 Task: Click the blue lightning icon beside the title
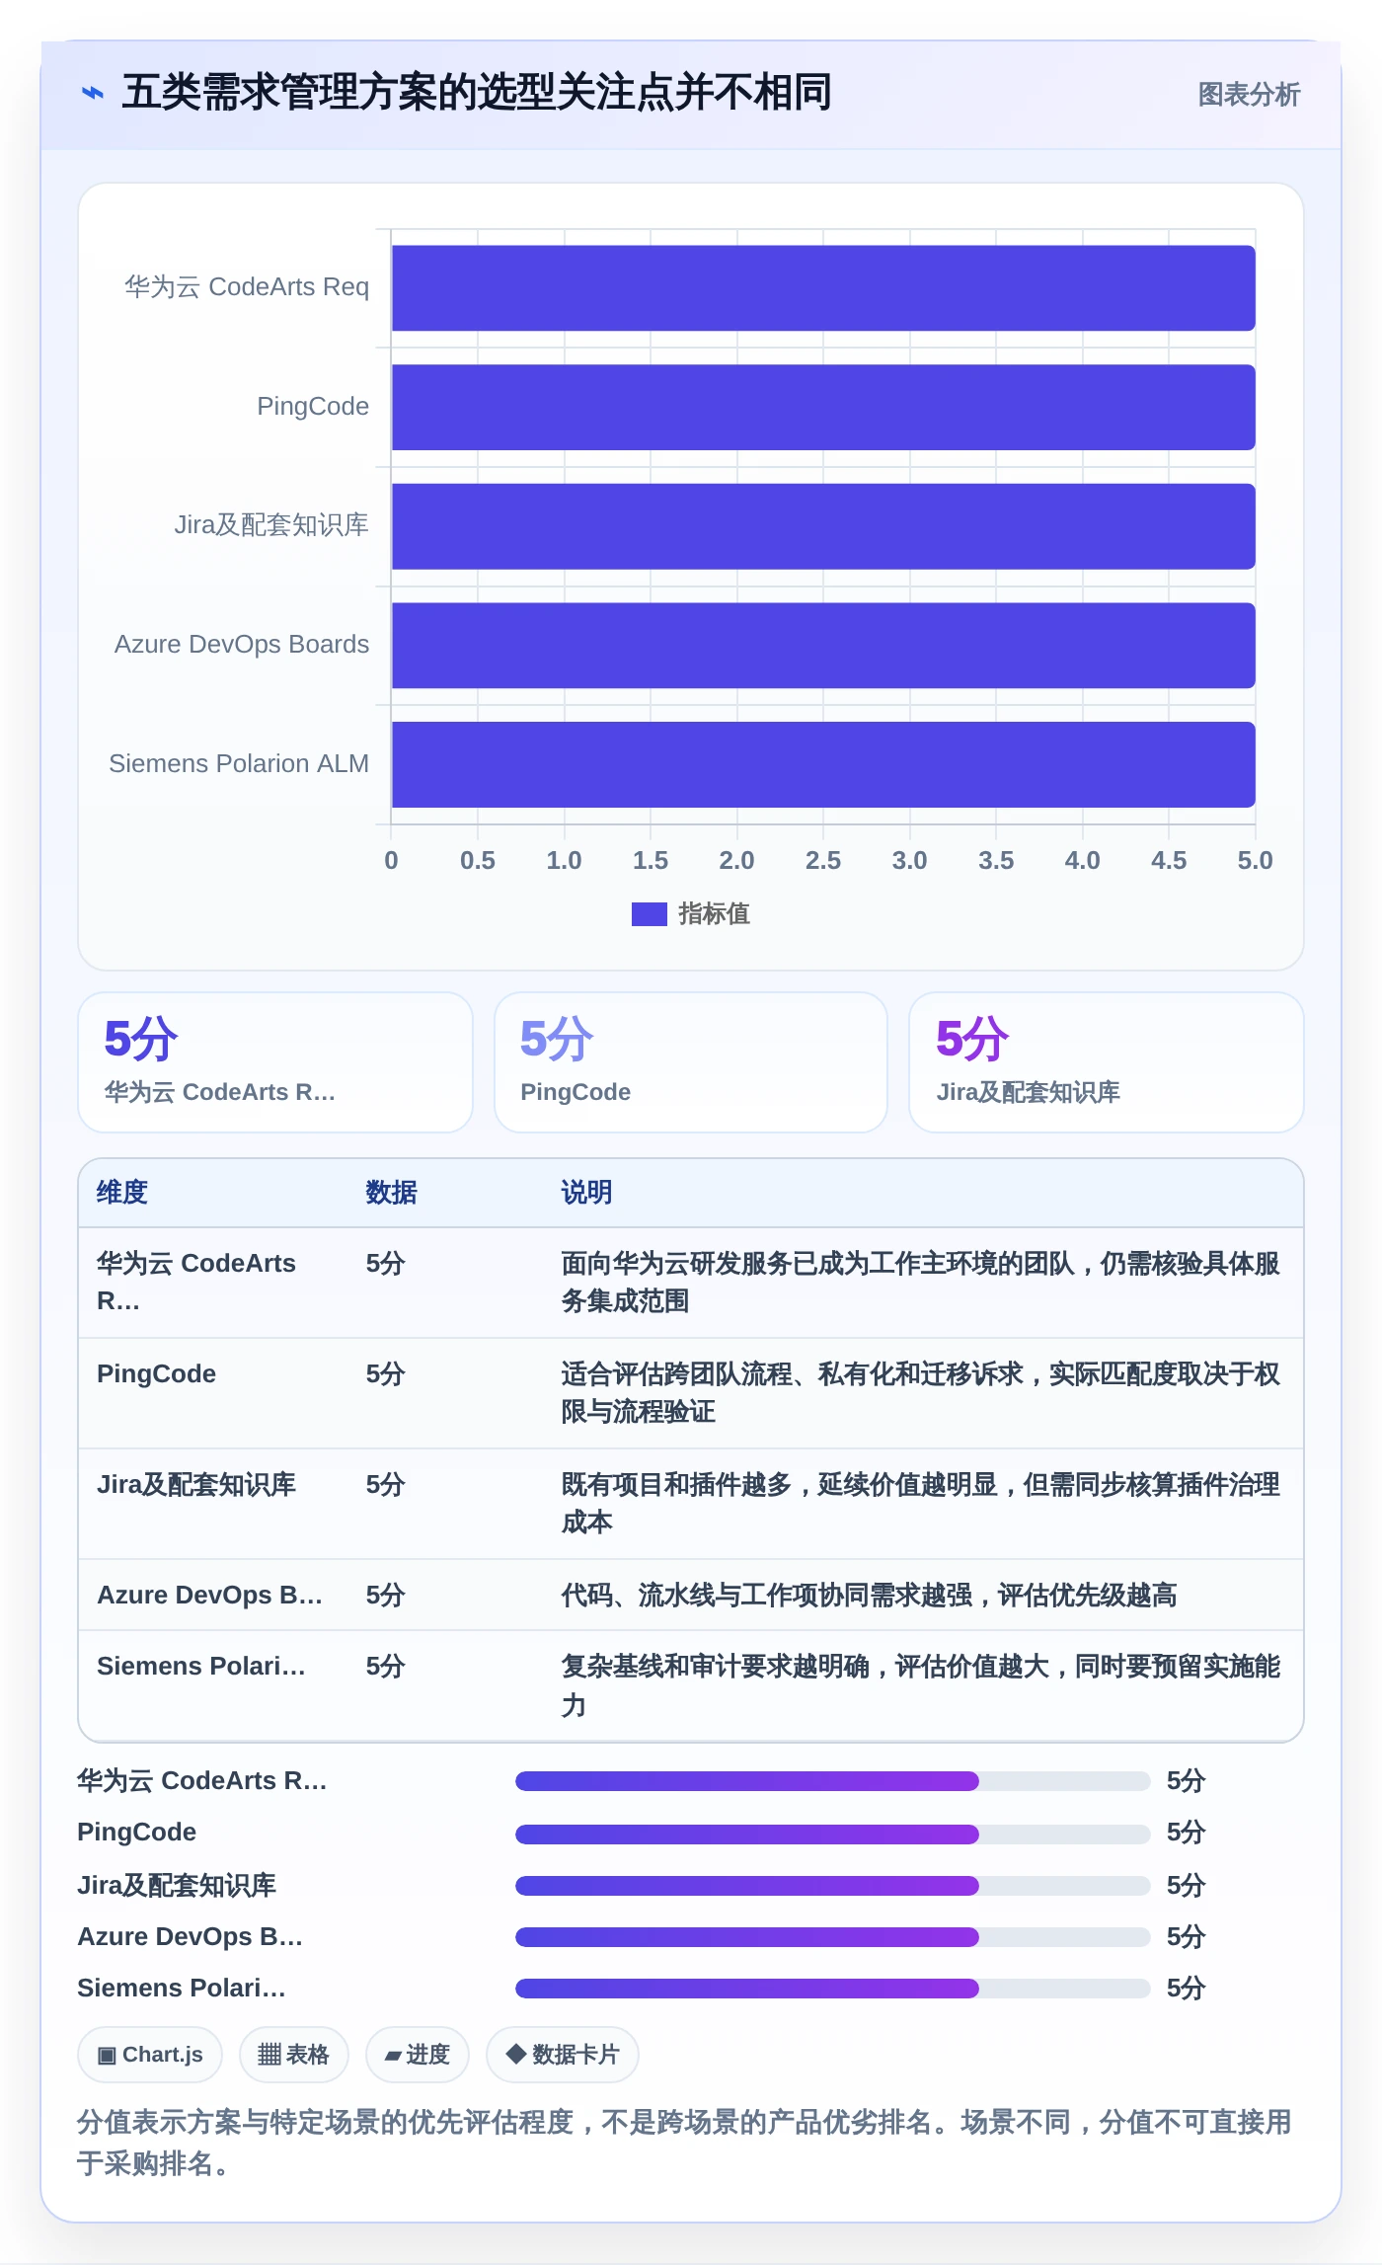pyautogui.click(x=92, y=93)
